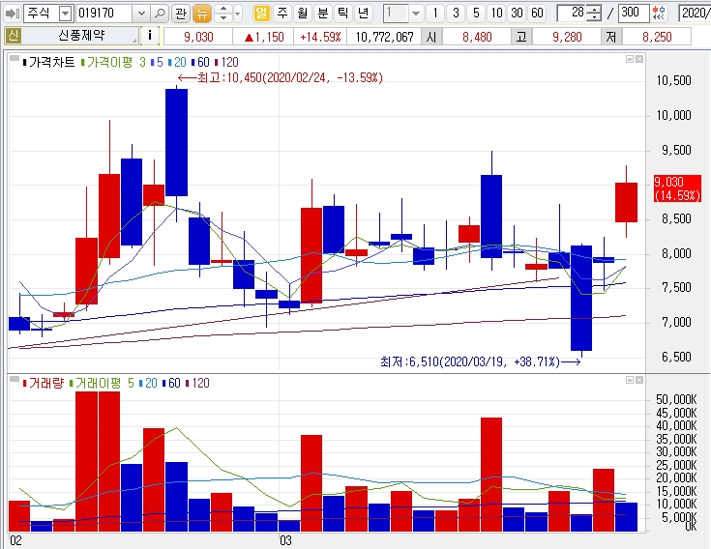Switch to 월 monthly chart period

(x=302, y=14)
